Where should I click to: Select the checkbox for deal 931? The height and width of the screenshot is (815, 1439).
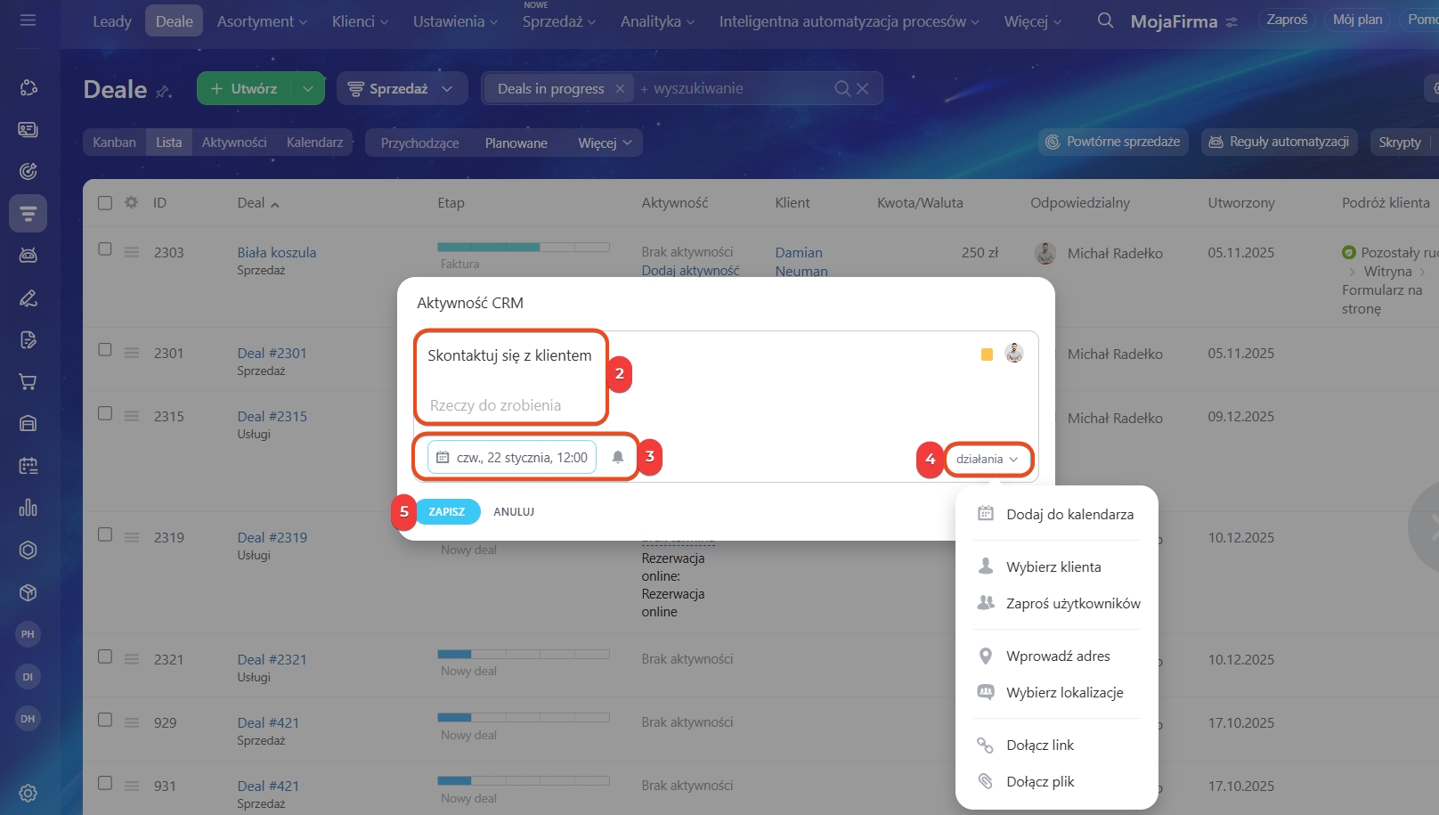click(x=105, y=783)
